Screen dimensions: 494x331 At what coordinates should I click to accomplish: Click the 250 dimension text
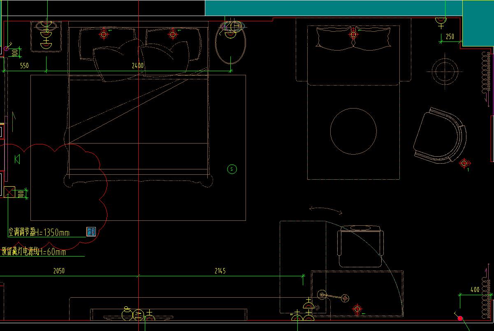click(x=450, y=37)
